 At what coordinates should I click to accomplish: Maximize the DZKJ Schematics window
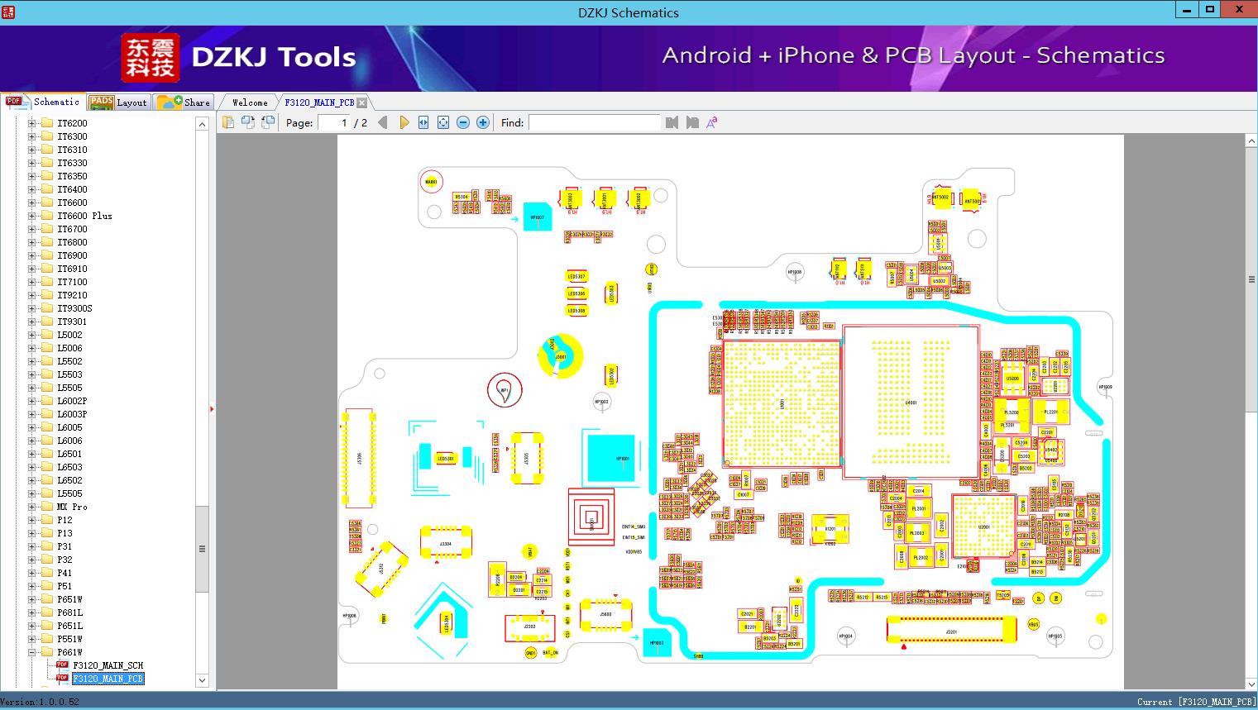click(1209, 10)
